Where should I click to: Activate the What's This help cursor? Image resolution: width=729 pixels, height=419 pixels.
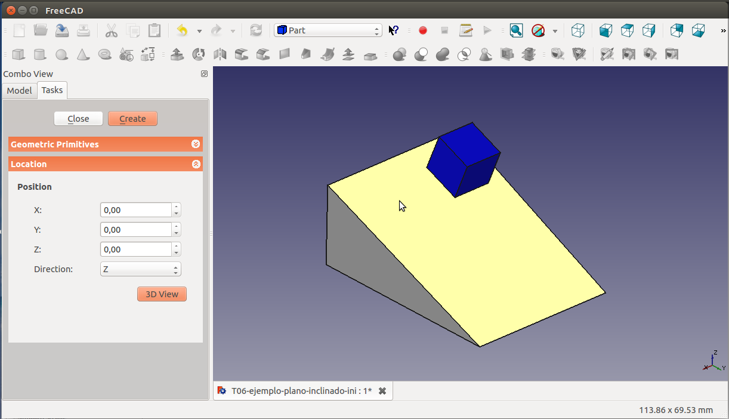pyautogui.click(x=394, y=30)
